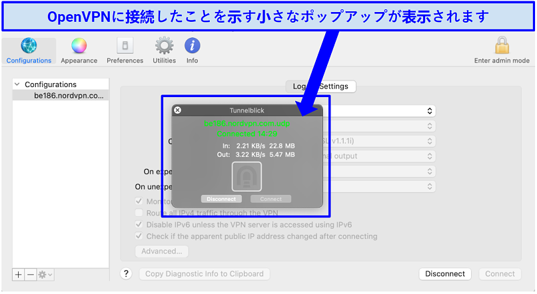
Task: Click the Connected 14:29 status text
Action: click(x=247, y=134)
